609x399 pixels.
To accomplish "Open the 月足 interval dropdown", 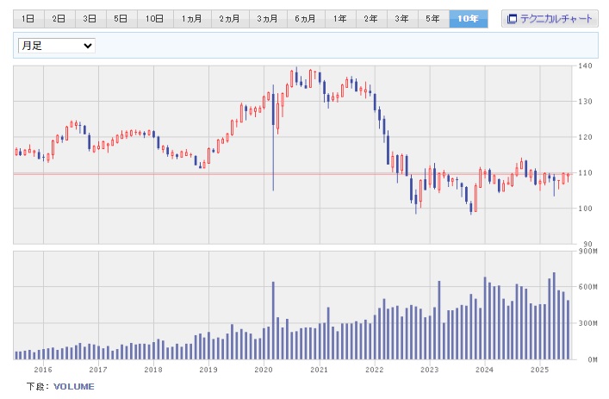I will click(57, 46).
